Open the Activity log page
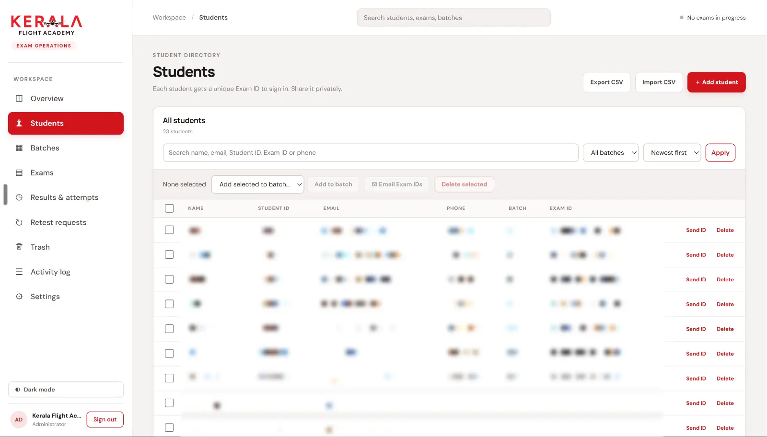This screenshot has height=437, width=767. click(66, 272)
